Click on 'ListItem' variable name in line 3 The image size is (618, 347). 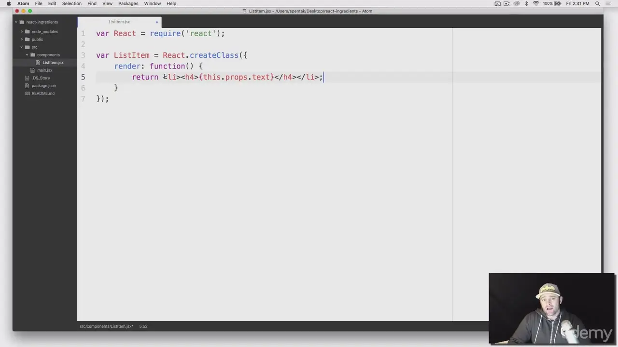tap(131, 55)
